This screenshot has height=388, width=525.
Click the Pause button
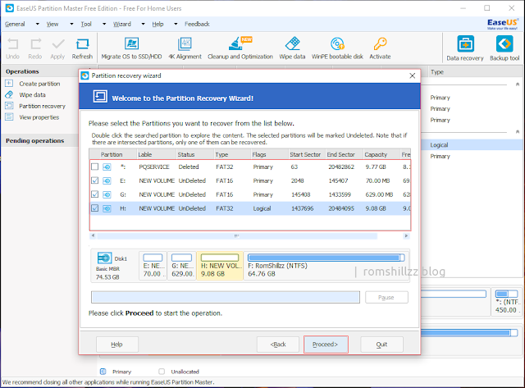pos(386,297)
